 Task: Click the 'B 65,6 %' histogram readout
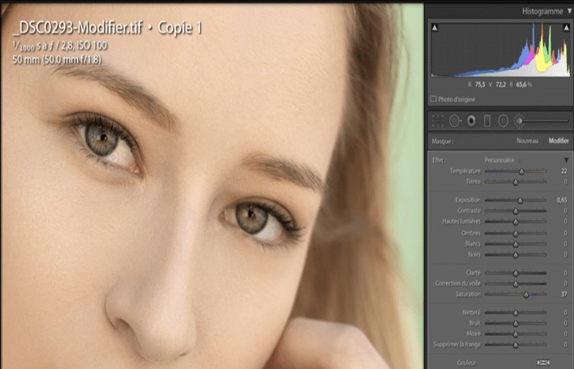click(x=521, y=84)
